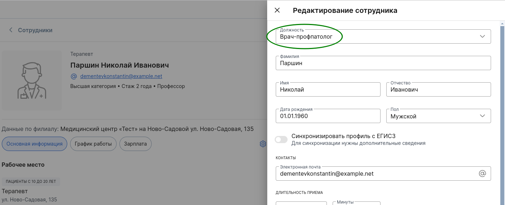
Task: Open branch settings via the gear icon
Action: [263, 144]
